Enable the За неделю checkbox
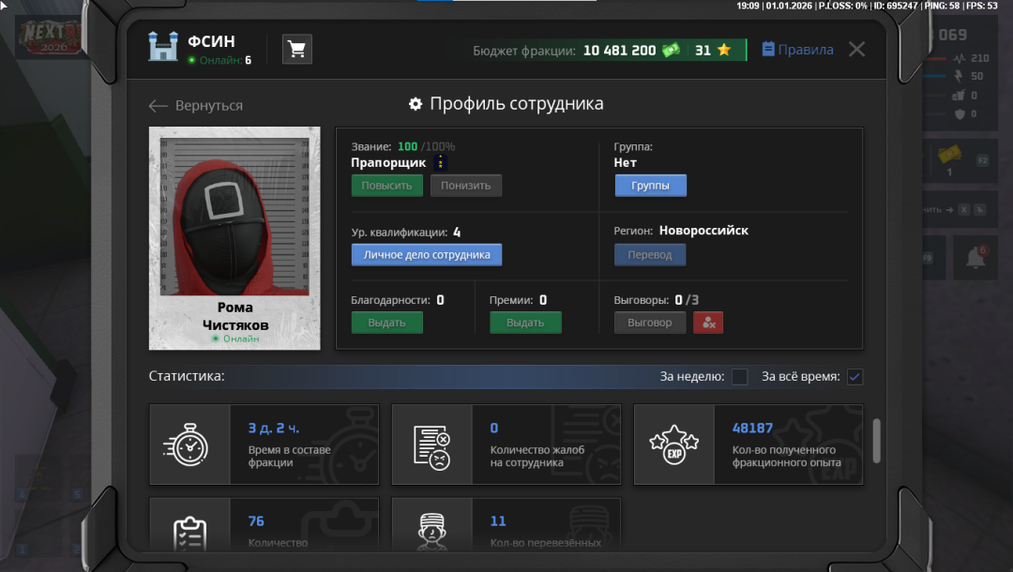 (x=739, y=377)
